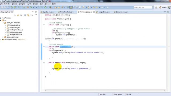Fold the Reverseorder() method marker
Viewport: 171px width, 96px height.
click(x=44, y=47)
